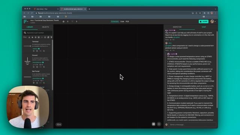240x135 pixels.
Task: Open the author link under Ground
Action: [37, 63]
